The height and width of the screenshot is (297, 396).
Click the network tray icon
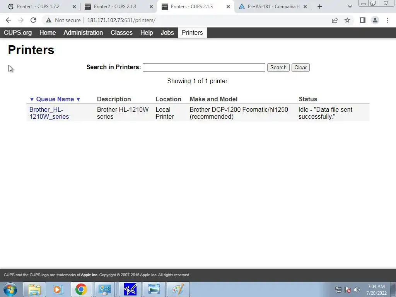click(x=338, y=290)
